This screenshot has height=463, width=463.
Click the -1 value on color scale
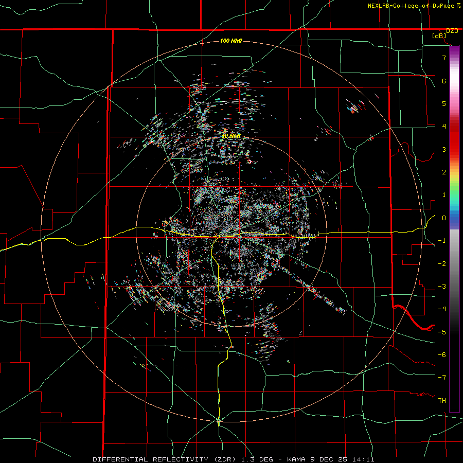point(442,241)
